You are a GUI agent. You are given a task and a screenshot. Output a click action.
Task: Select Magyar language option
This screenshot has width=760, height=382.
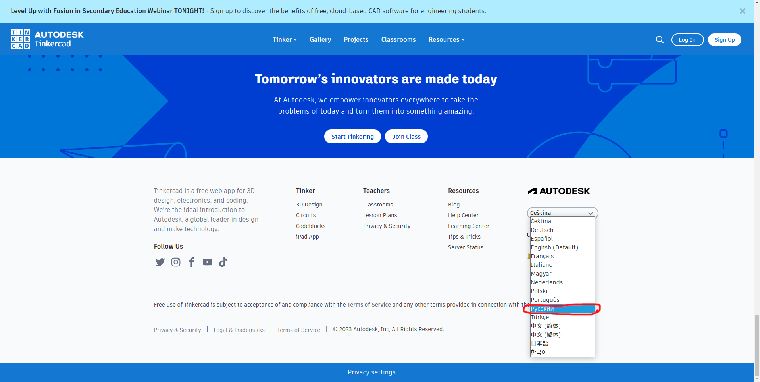[x=562, y=274]
